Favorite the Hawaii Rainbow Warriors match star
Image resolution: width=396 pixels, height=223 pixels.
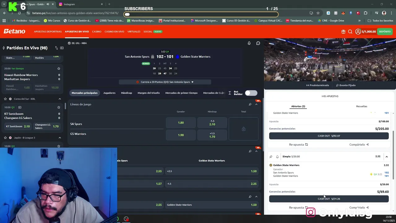coord(58,68)
